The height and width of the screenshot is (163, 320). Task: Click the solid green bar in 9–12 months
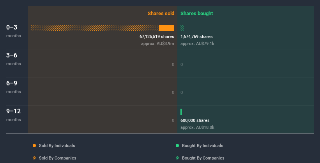click(181, 112)
